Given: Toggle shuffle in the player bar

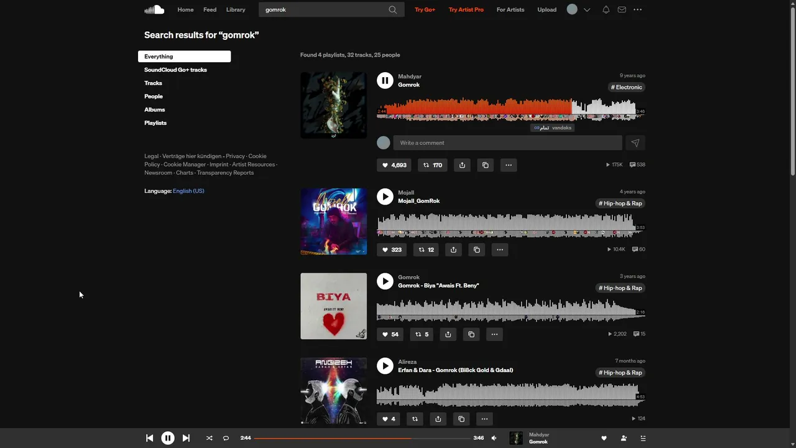Looking at the screenshot, I should pos(210,438).
